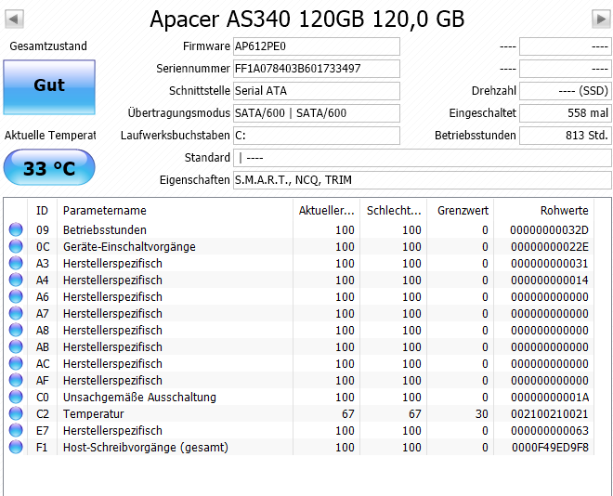Click the Rohwerte column header
This screenshot has height=496, width=613.
pos(543,210)
